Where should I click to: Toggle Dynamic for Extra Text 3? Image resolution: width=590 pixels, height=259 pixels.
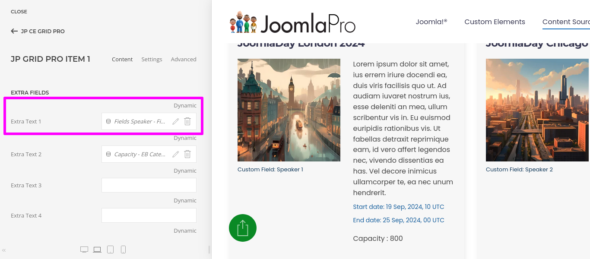coord(185,171)
